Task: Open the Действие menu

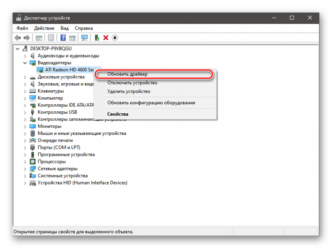Action: pos(44,28)
